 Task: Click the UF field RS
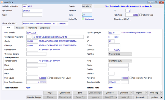(x=111, y=41)
